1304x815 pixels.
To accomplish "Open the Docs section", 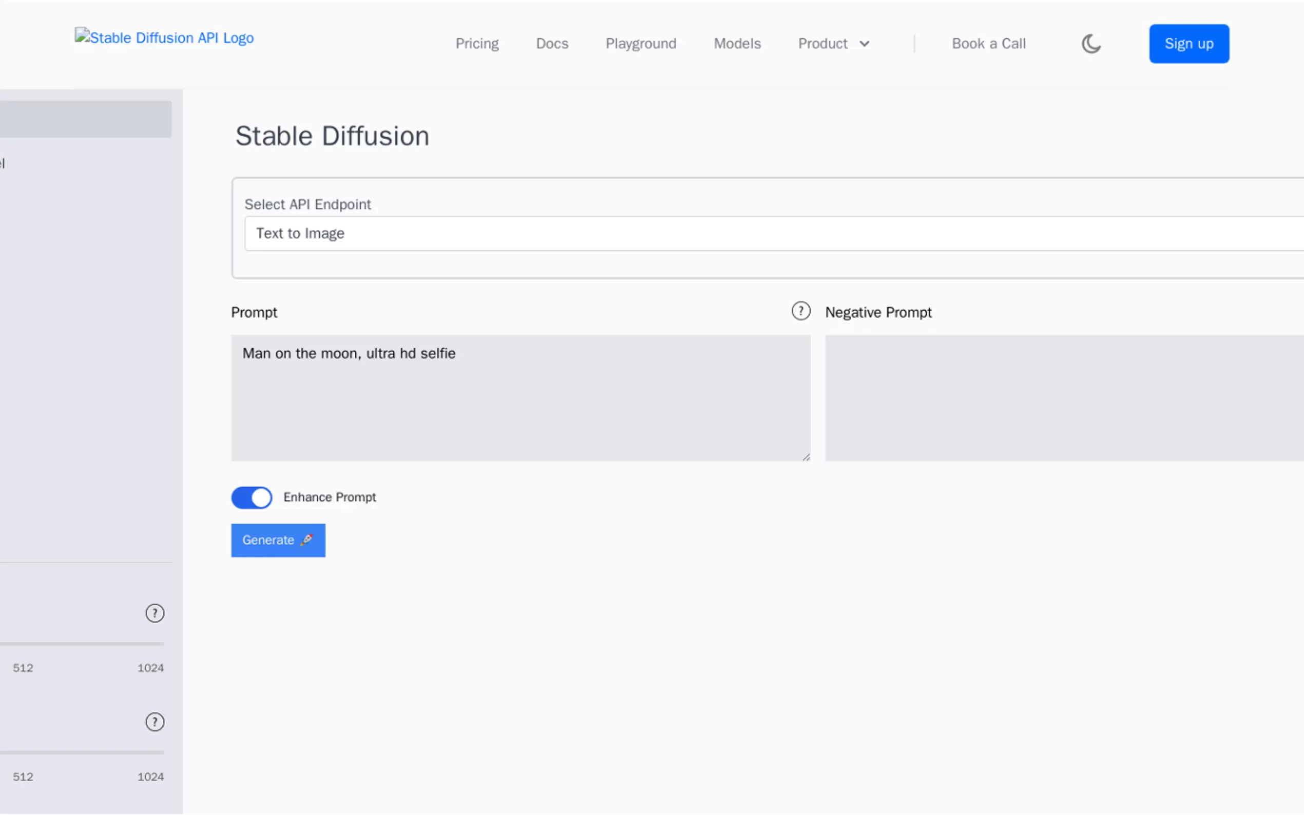I will tap(552, 44).
